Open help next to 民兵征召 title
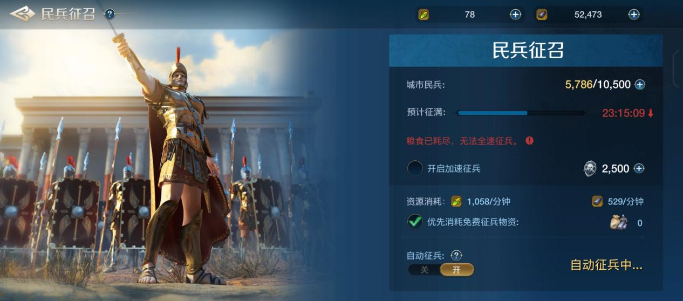 110,14
